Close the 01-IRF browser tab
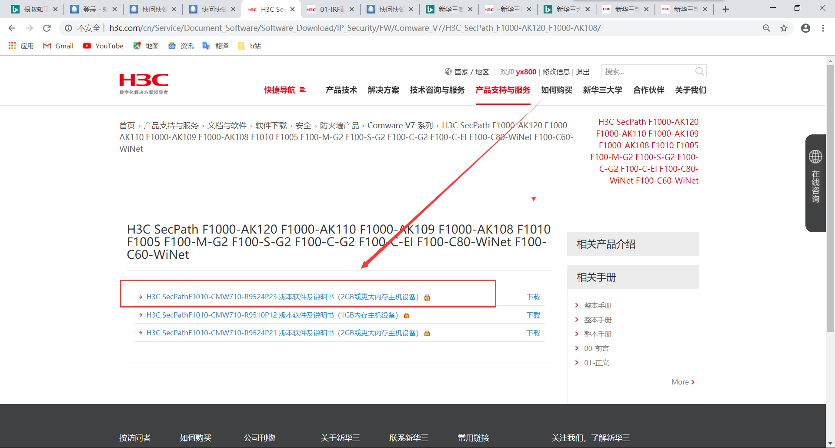 [351, 9]
